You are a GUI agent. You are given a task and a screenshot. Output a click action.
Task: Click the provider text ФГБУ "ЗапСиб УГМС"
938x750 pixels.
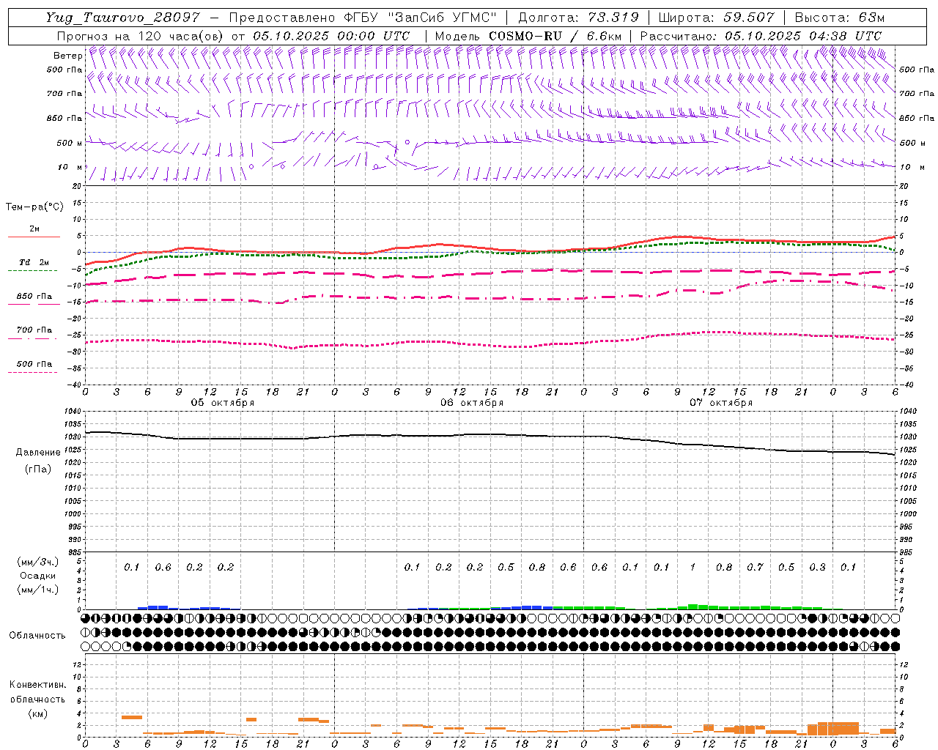421,18
